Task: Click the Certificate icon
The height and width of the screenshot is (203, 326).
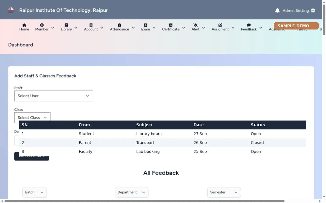Action: pos(171,25)
